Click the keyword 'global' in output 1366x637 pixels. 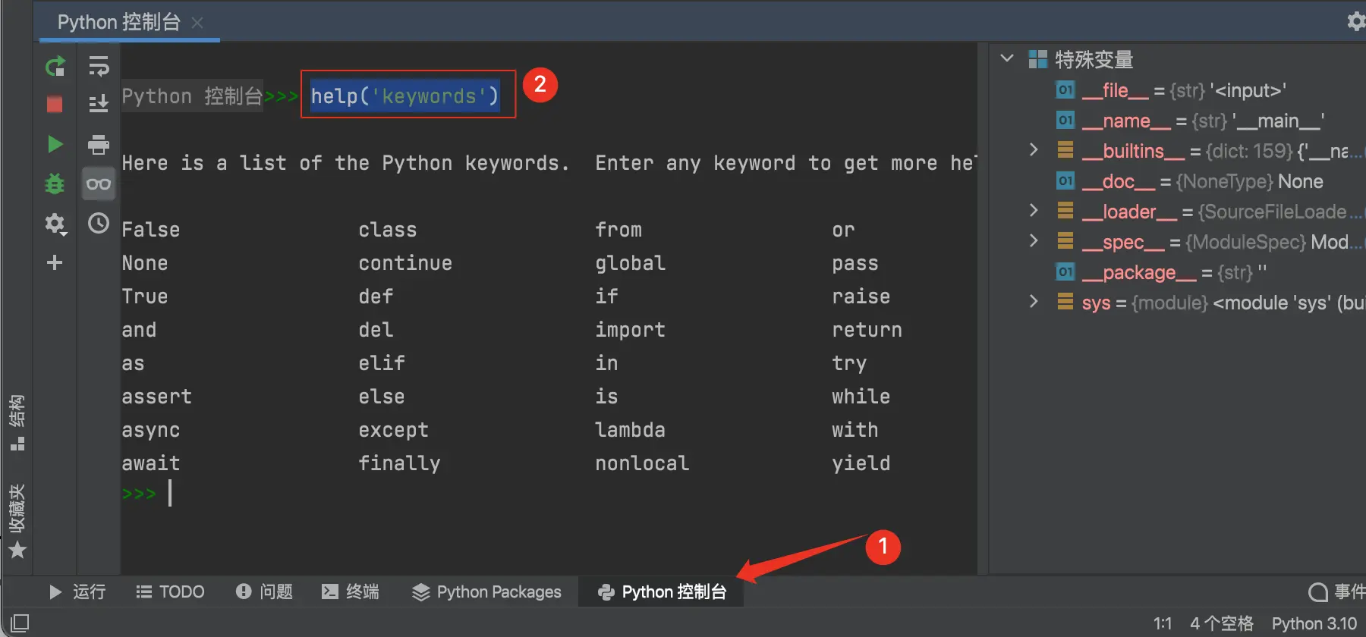(x=630, y=263)
